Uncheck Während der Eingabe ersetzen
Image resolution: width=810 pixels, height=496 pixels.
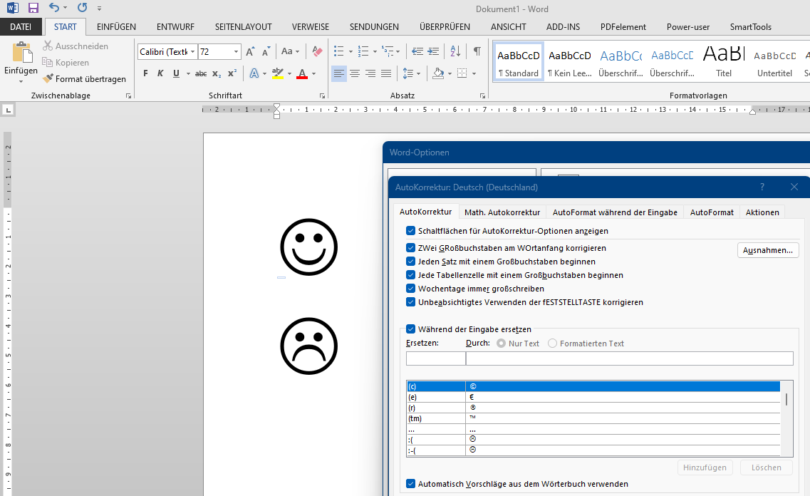click(410, 329)
